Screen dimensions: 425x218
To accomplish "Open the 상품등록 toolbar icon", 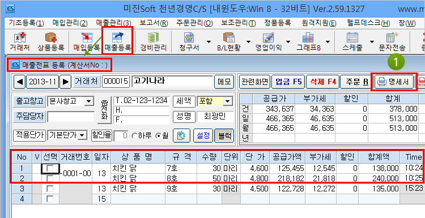I will pos(50,42).
